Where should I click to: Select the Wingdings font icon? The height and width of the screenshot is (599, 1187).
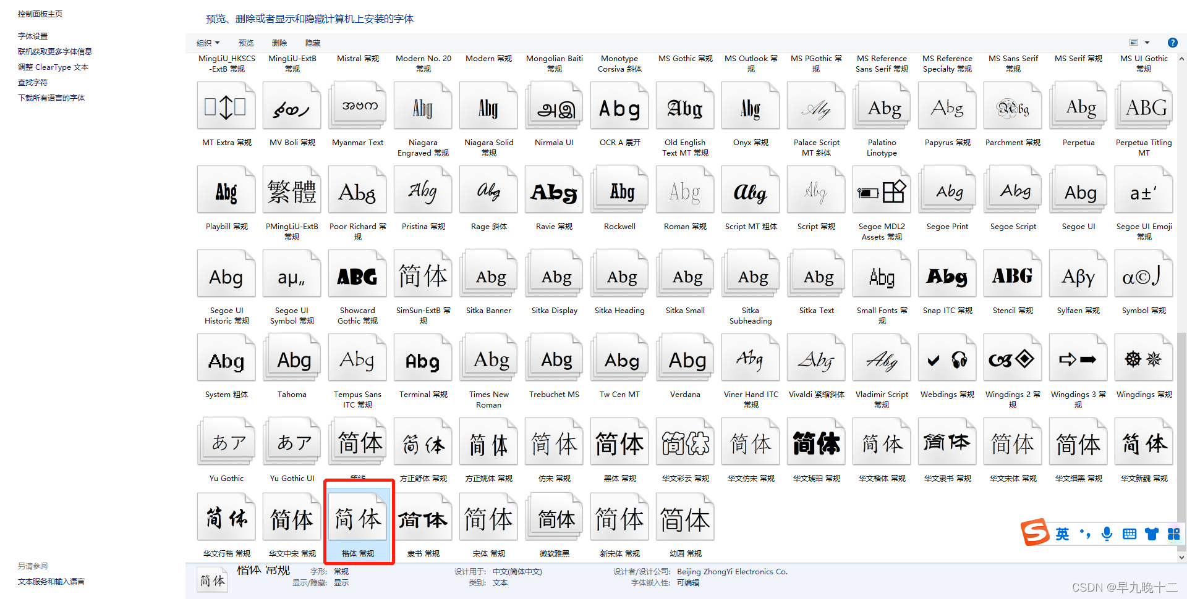pos(1144,359)
